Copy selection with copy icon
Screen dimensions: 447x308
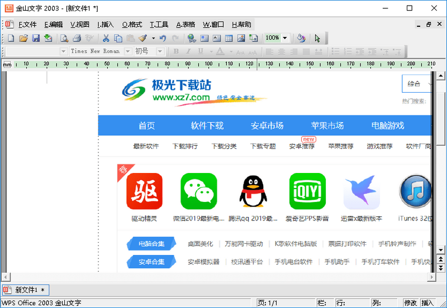point(118,38)
